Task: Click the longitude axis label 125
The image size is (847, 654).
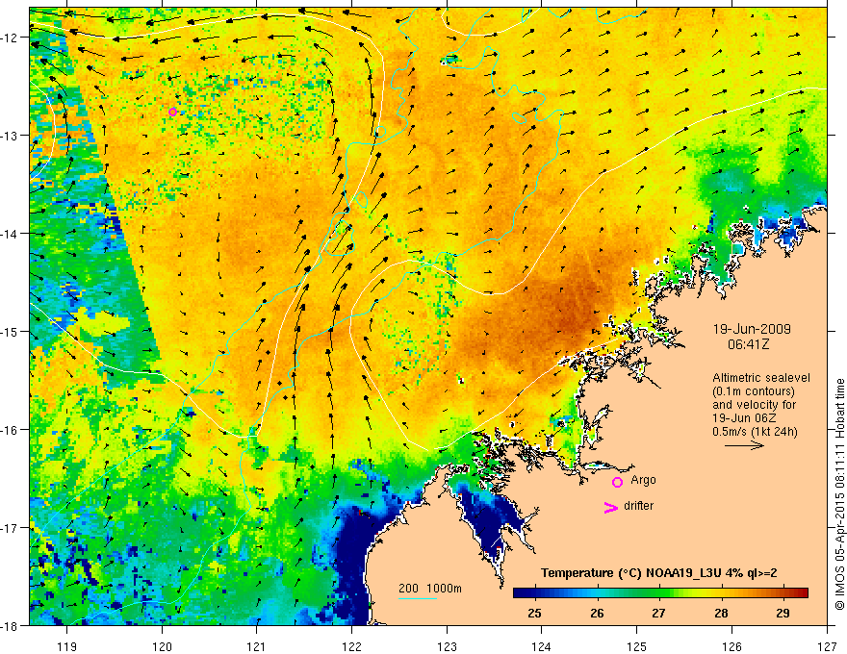Action: pyautogui.click(x=637, y=646)
